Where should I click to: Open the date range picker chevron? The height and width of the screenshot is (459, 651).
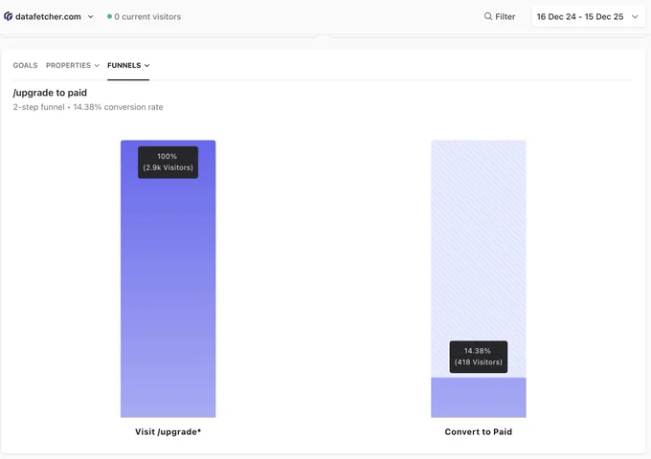tap(635, 17)
